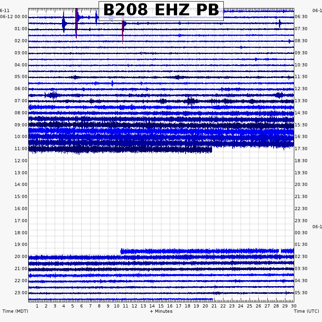Select the 07:30 UTC time label
Screen dimensions: 322x322
pos(301,29)
